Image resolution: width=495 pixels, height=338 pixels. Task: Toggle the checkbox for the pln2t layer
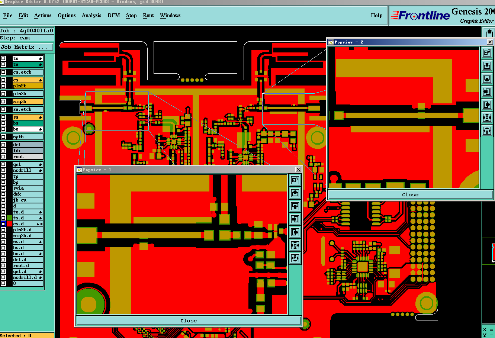(3, 86)
